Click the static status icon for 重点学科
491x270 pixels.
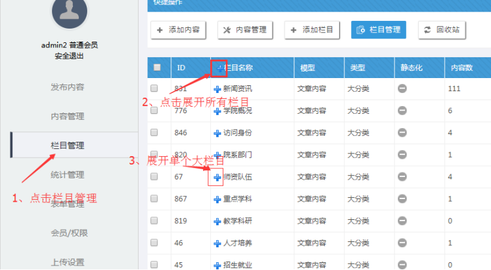pyautogui.click(x=402, y=199)
